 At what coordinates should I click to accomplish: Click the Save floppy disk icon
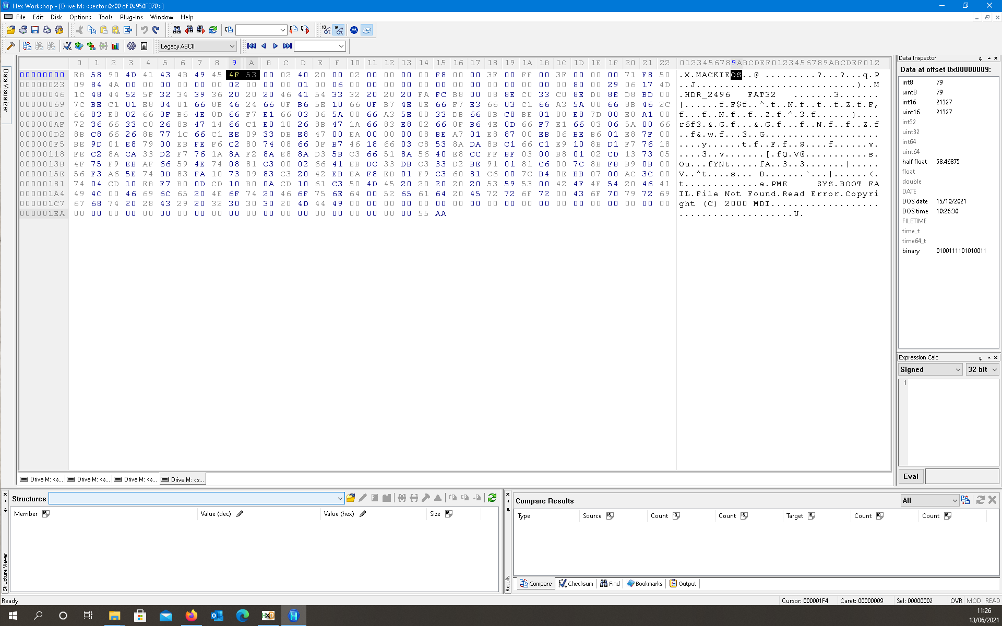[x=35, y=30]
